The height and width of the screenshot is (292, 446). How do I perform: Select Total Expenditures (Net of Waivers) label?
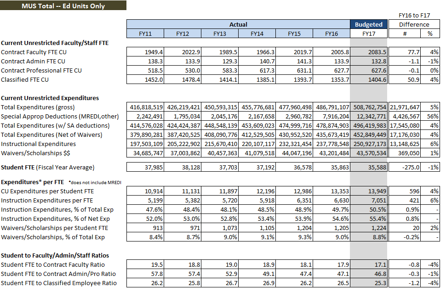click(51, 135)
